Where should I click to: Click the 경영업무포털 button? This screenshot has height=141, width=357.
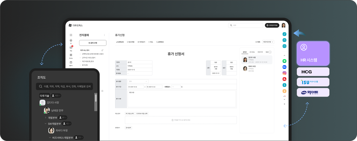pos(272,25)
